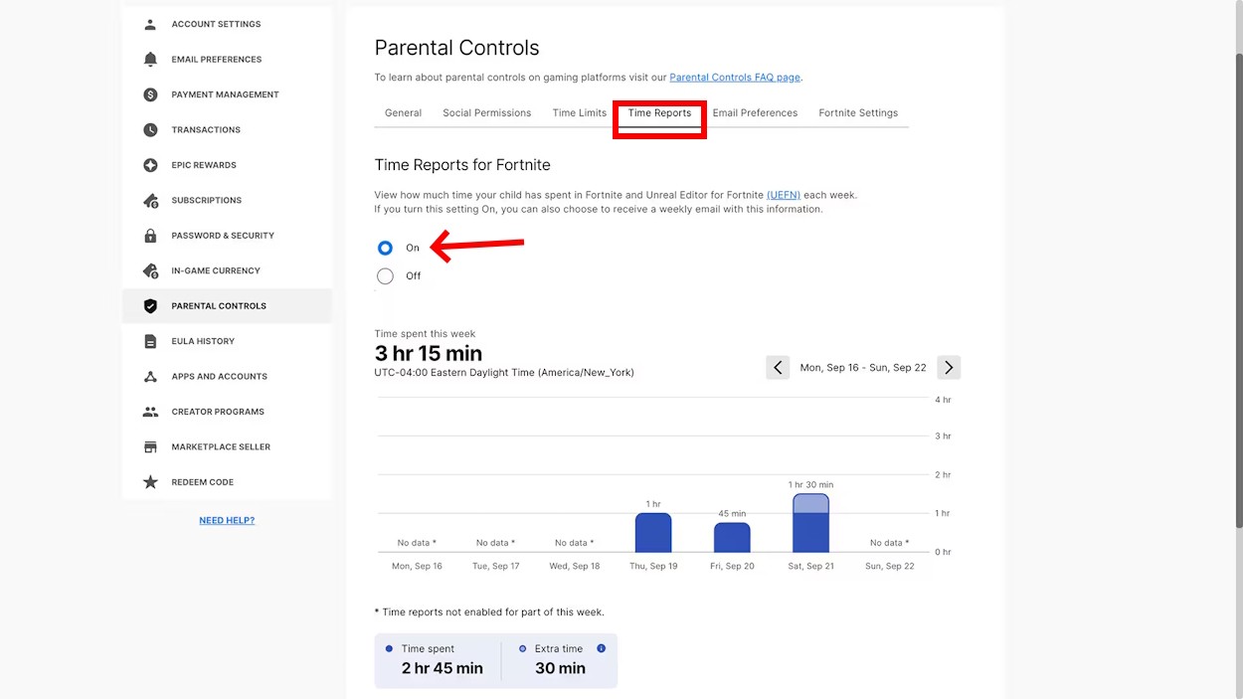The height and width of the screenshot is (699, 1243).
Task: Click the Marketplace Seller storefront icon
Action: point(150,447)
